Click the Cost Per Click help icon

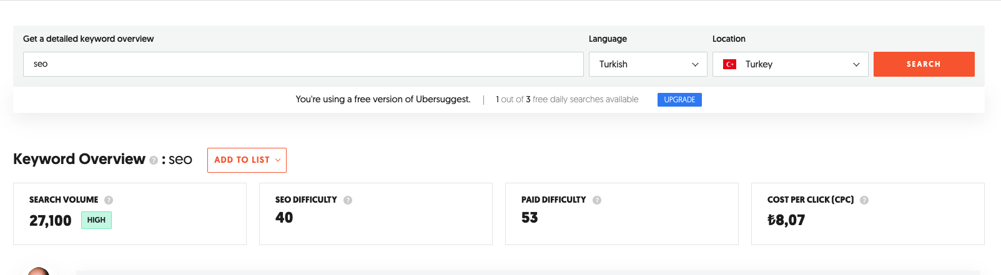pos(864,200)
